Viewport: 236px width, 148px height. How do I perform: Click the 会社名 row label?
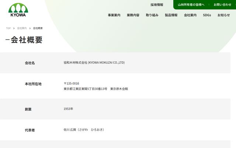(30, 63)
